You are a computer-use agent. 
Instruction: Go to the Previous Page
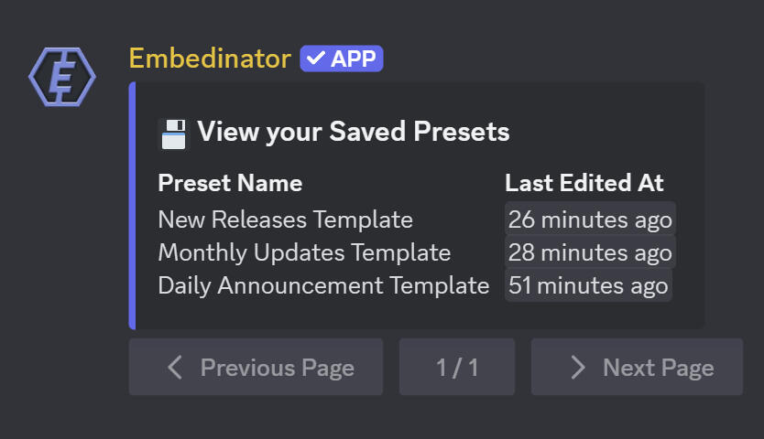coord(256,367)
